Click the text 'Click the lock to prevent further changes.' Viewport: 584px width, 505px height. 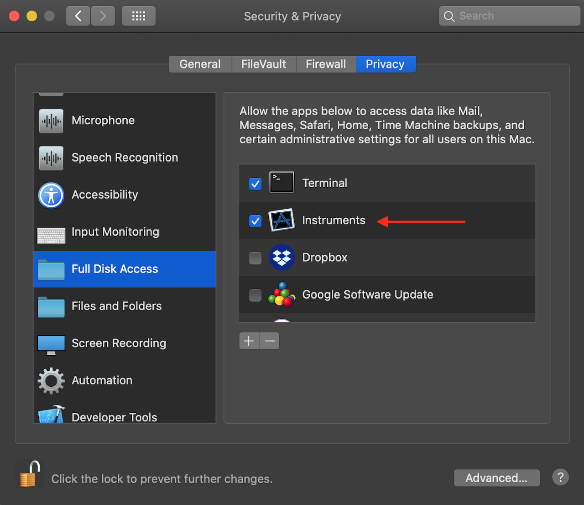162,479
